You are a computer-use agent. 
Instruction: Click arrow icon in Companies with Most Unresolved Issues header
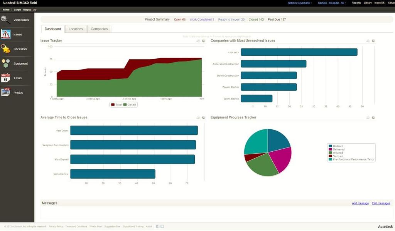[368, 41]
